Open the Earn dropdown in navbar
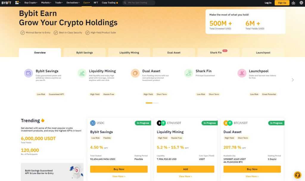This screenshot has width=305, height=181. coord(86,3)
